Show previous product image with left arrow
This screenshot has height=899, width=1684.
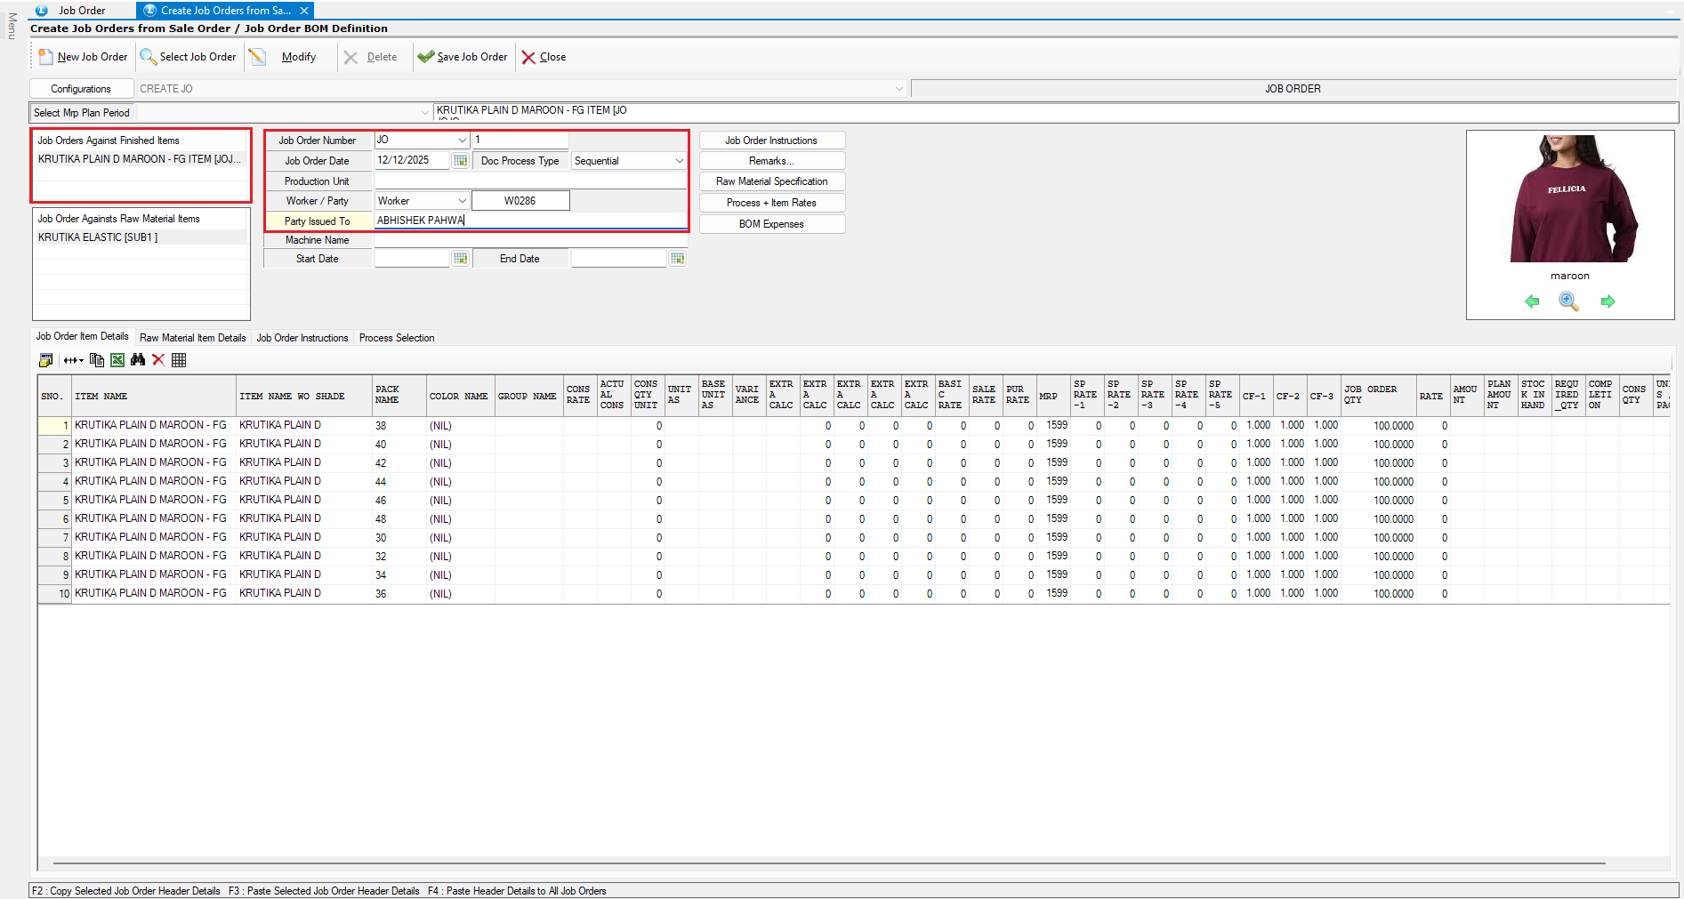(1531, 301)
